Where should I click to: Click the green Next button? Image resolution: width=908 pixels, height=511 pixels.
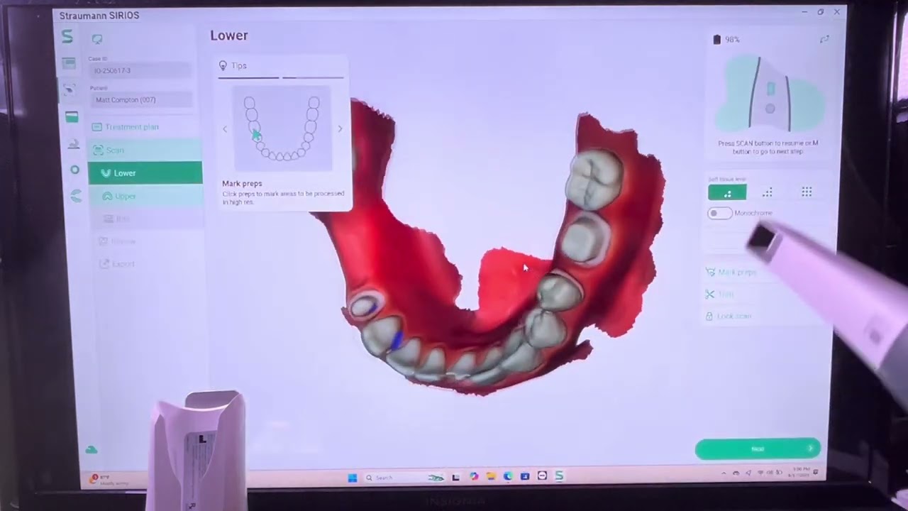[x=758, y=449]
